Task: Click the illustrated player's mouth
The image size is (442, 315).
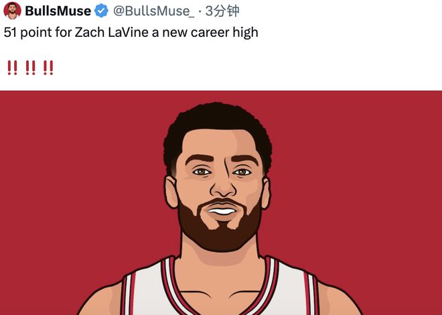Action: (x=221, y=210)
